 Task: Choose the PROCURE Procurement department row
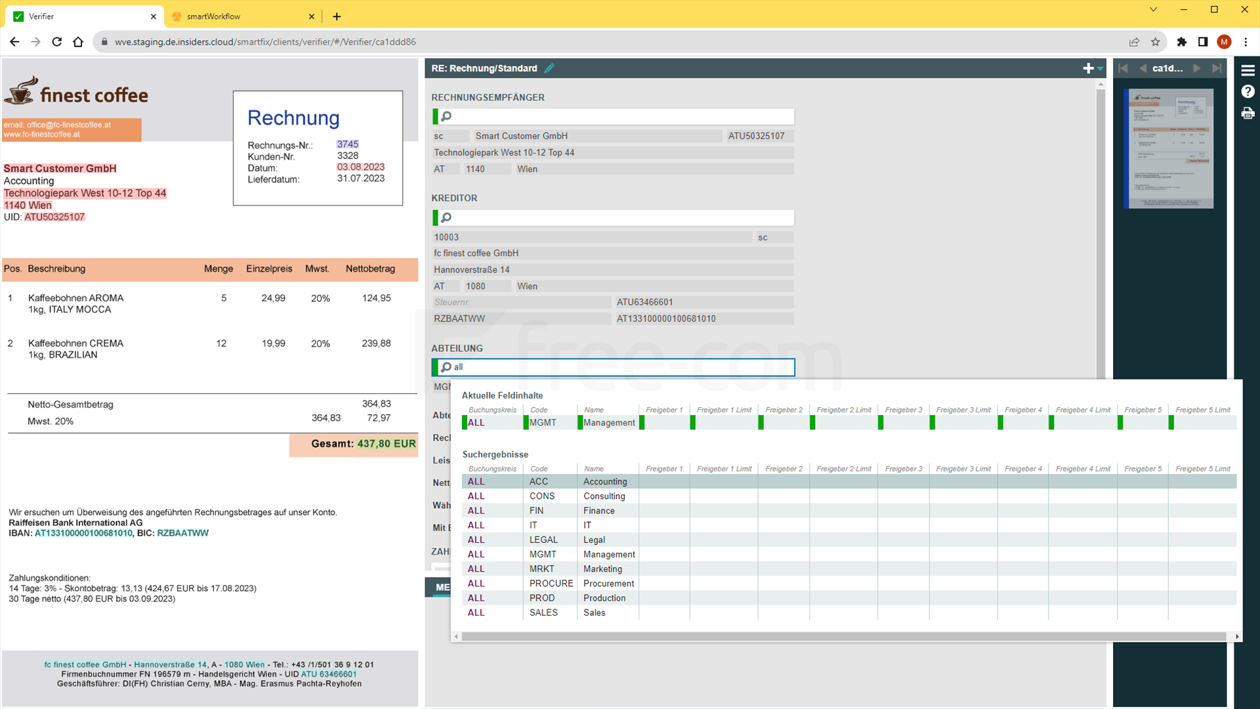pos(608,584)
